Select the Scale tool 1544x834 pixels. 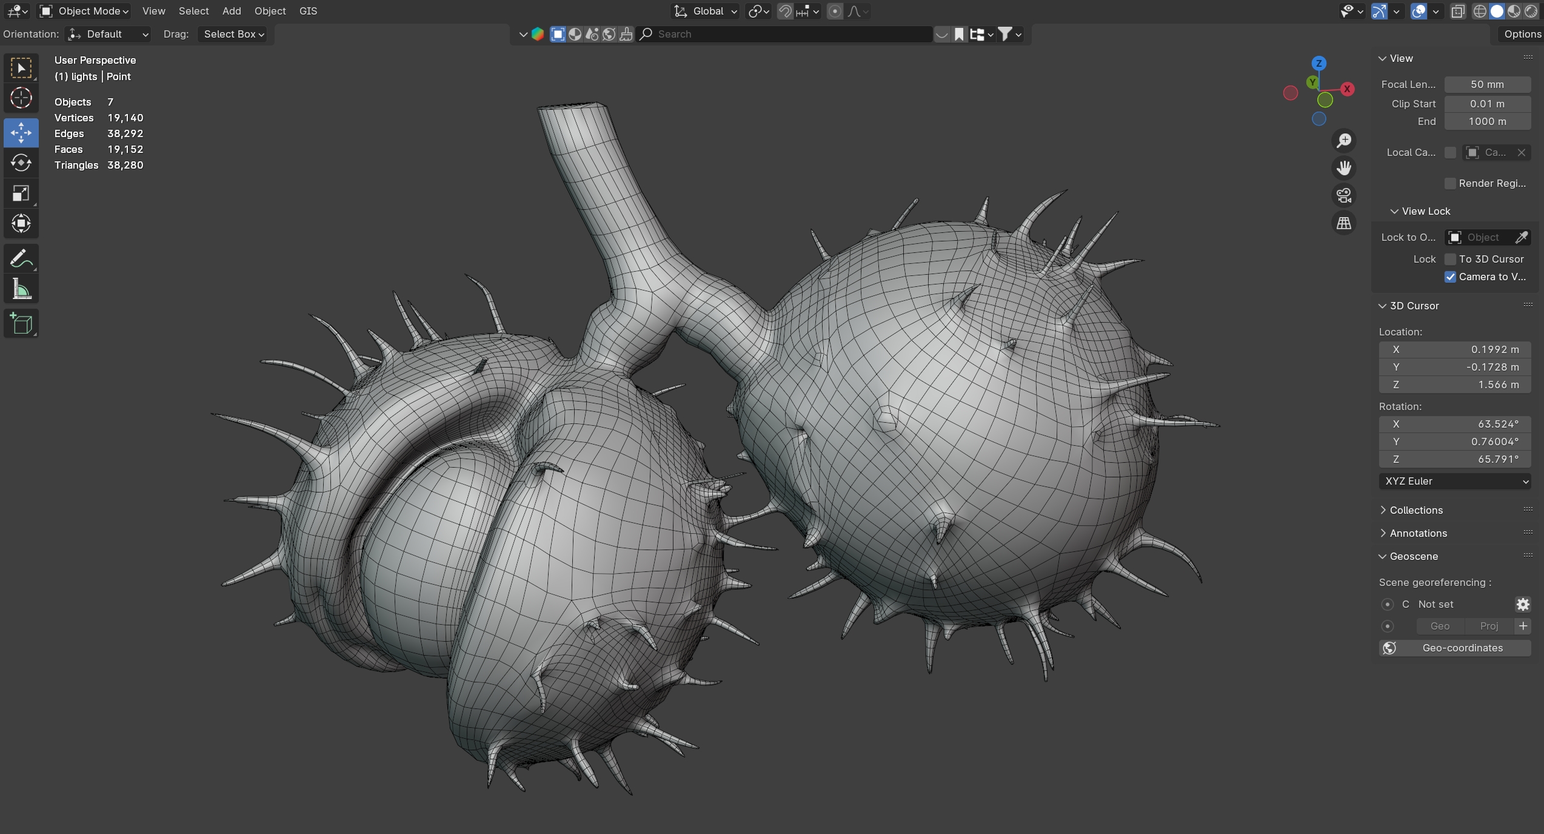[x=21, y=193]
